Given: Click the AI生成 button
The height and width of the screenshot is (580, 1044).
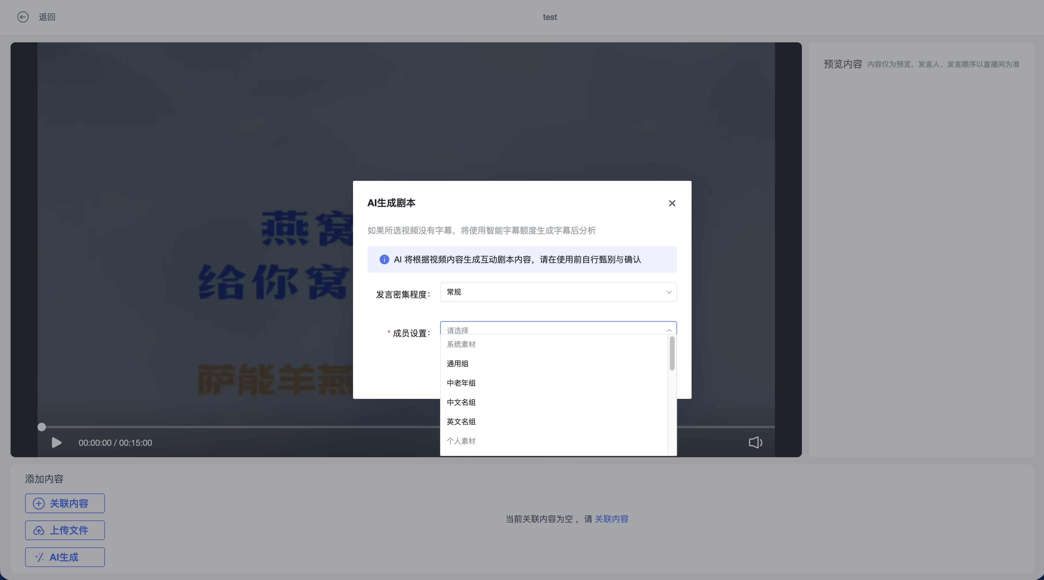Looking at the screenshot, I should coord(65,557).
